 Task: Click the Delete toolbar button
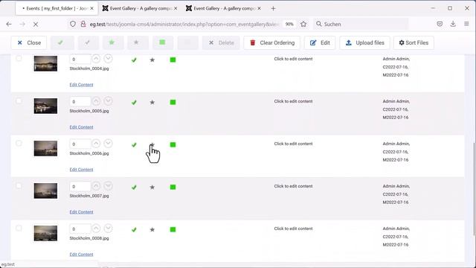point(221,43)
